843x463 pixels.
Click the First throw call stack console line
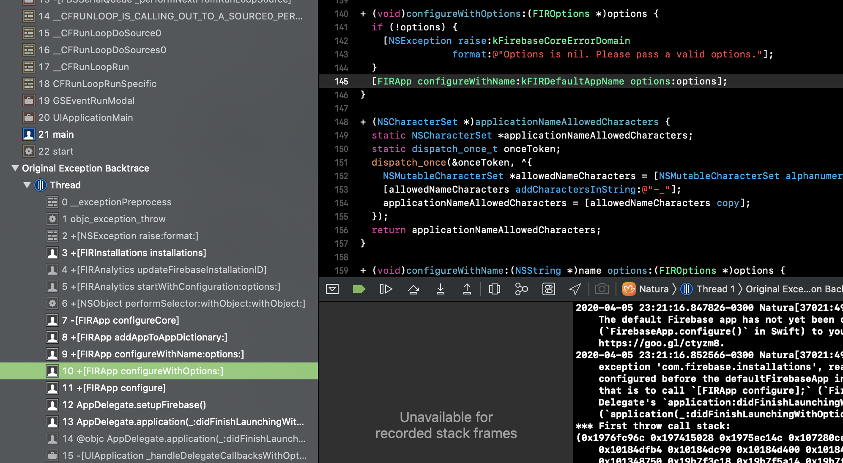point(653,426)
